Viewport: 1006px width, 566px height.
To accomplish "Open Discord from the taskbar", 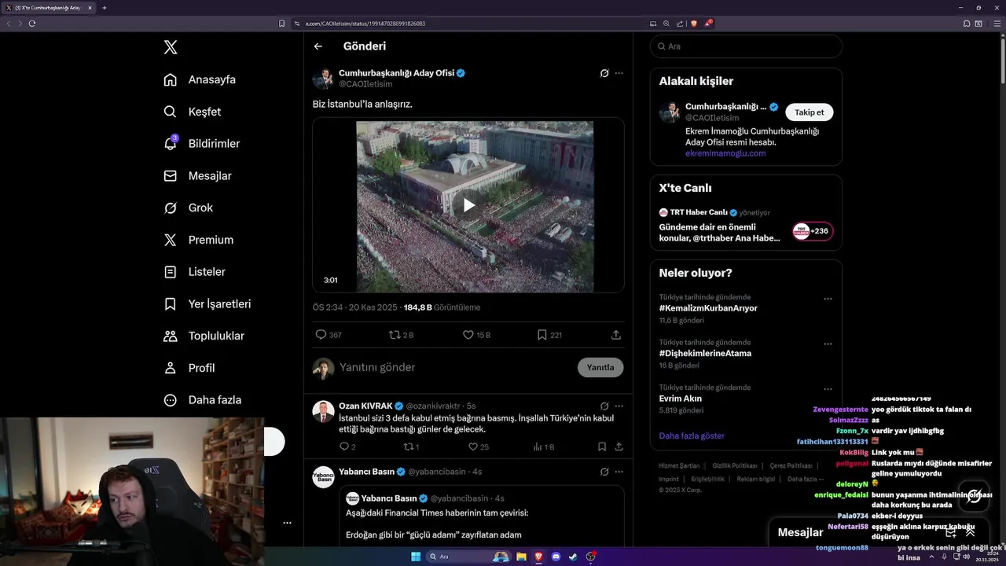I will [x=556, y=557].
